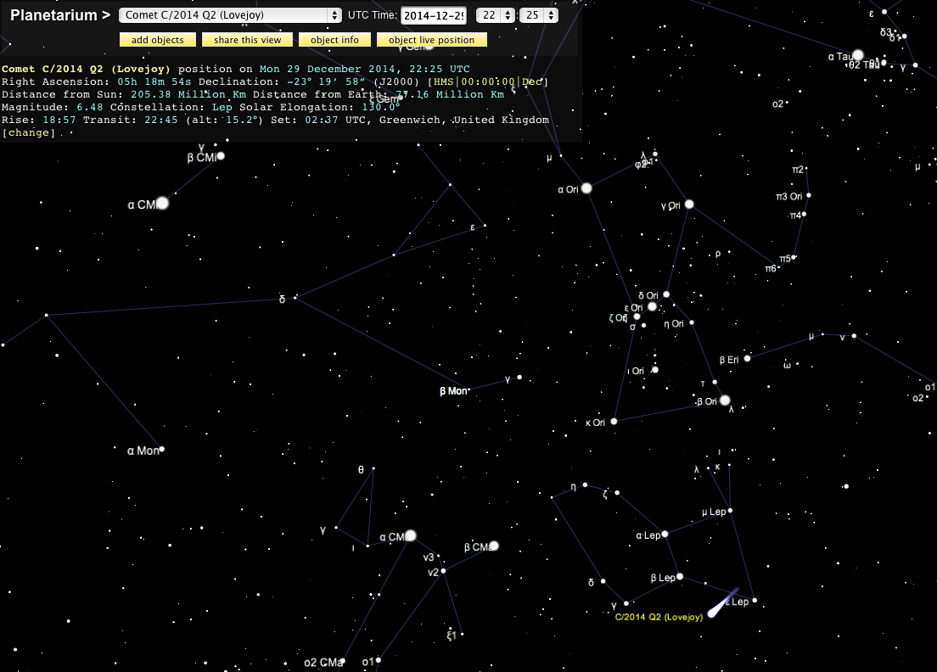Click the Comet C/2014 Q2 Lovejoy marker
Viewport: 937px width, 672px height.
[712, 612]
